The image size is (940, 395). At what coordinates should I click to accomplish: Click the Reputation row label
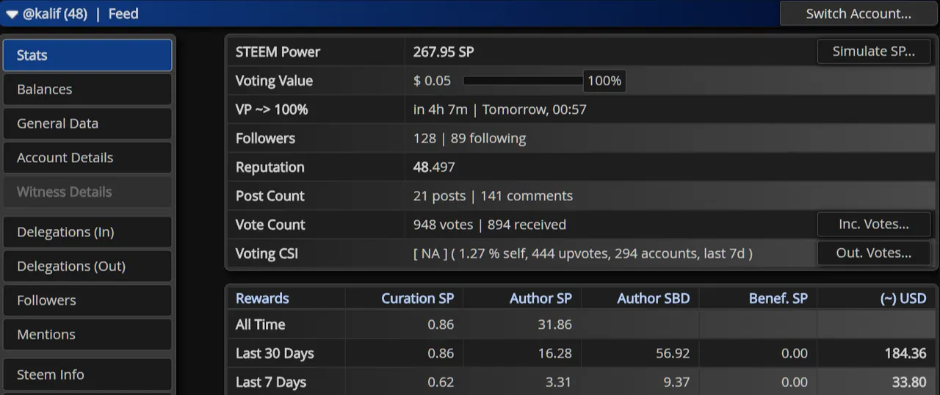[x=270, y=167]
